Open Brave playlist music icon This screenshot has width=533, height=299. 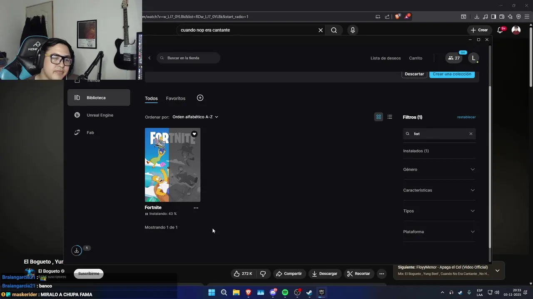(485, 17)
